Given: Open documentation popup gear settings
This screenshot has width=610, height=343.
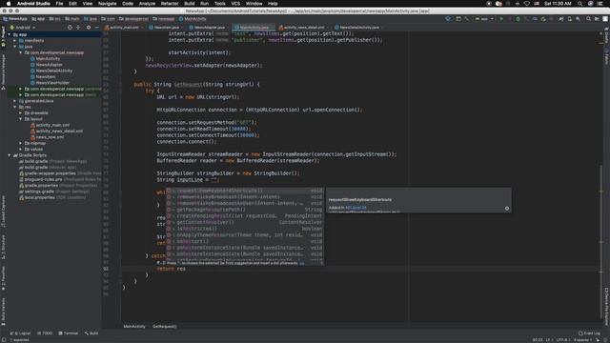Looking at the screenshot, I should pos(507,209).
